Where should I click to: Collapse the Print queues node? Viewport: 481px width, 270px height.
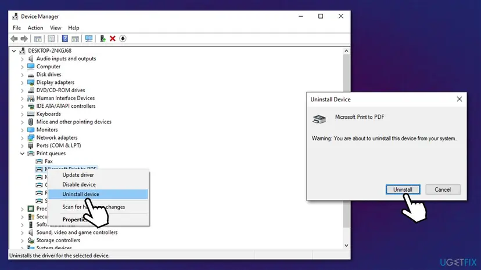[22, 154]
